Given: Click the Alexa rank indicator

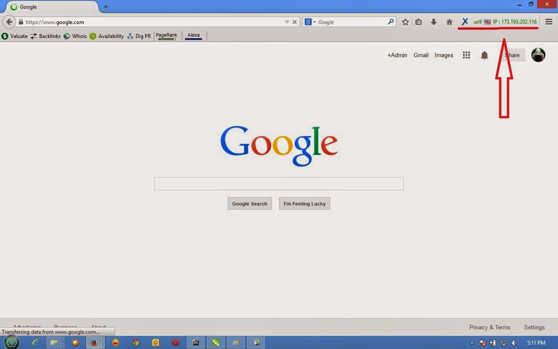Looking at the screenshot, I should pyautogui.click(x=194, y=36).
